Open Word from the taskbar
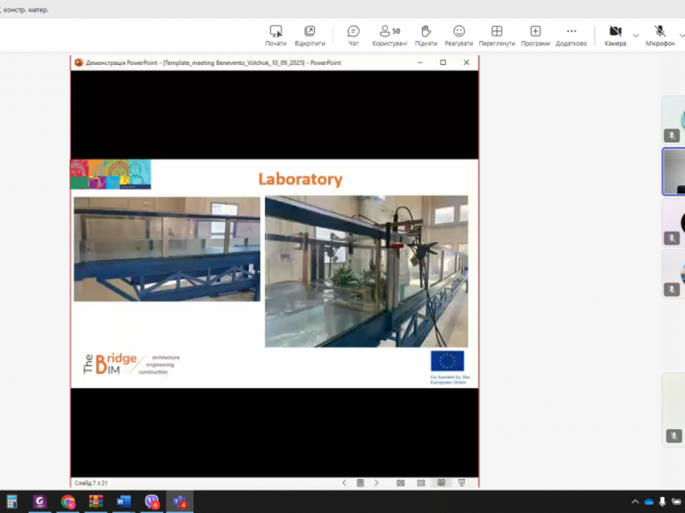Viewport: 685px width, 513px height. (x=123, y=502)
